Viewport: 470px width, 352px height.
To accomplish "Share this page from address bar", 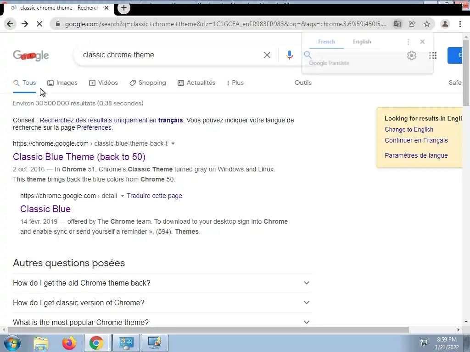I will tap(412, 24).
